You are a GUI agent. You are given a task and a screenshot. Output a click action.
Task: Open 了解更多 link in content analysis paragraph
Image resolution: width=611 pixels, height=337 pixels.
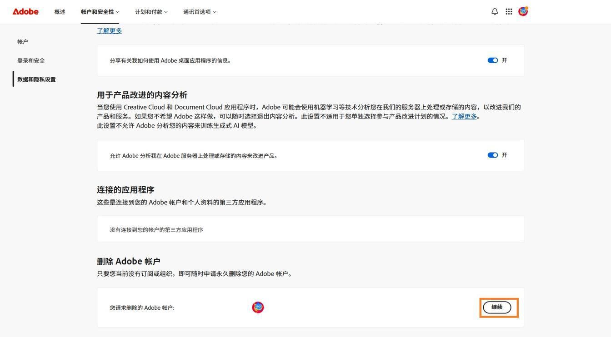pos(464,116)
